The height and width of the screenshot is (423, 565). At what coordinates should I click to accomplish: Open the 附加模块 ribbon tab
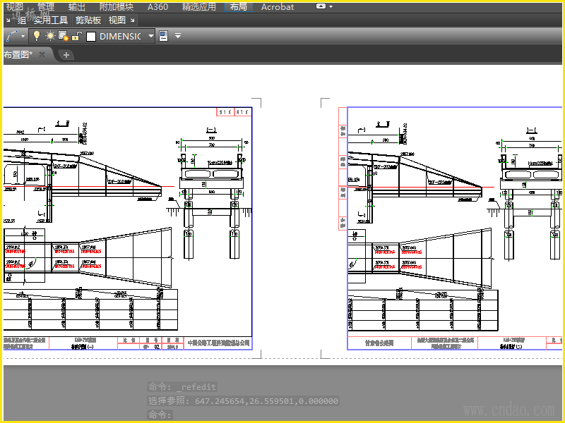point(117,6)
